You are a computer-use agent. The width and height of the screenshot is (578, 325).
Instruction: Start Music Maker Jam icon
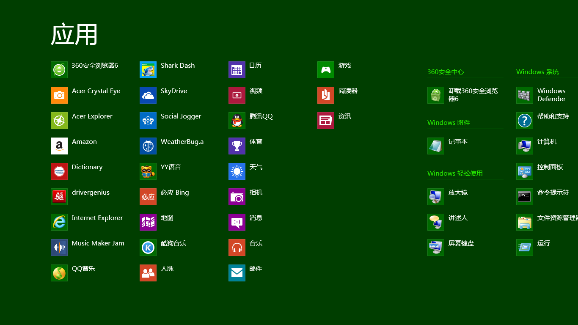click(x=59, y=248)
